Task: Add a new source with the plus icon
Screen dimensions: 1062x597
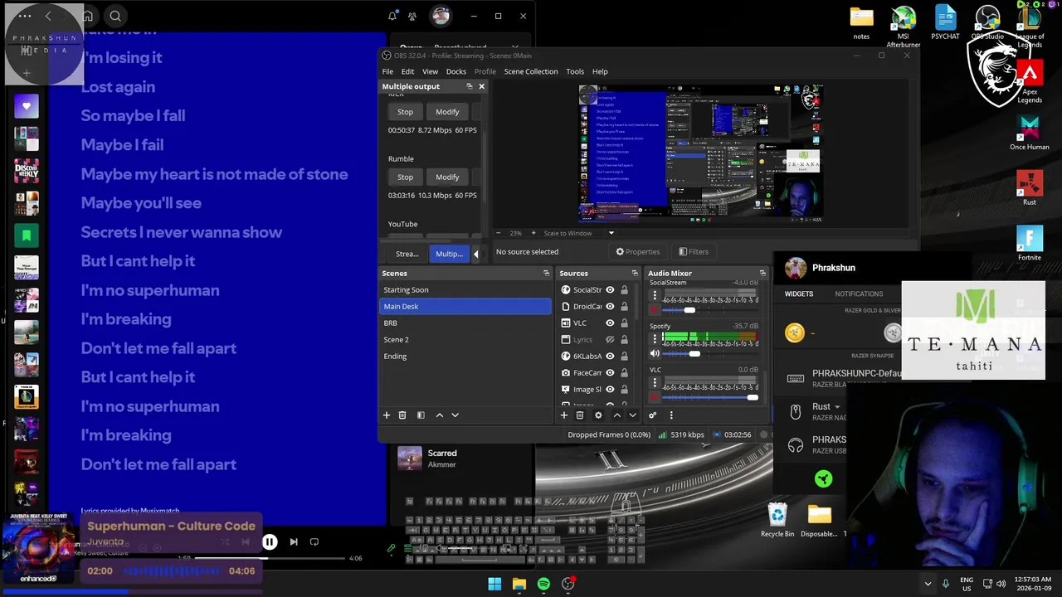Action: [x=564, y=415]
